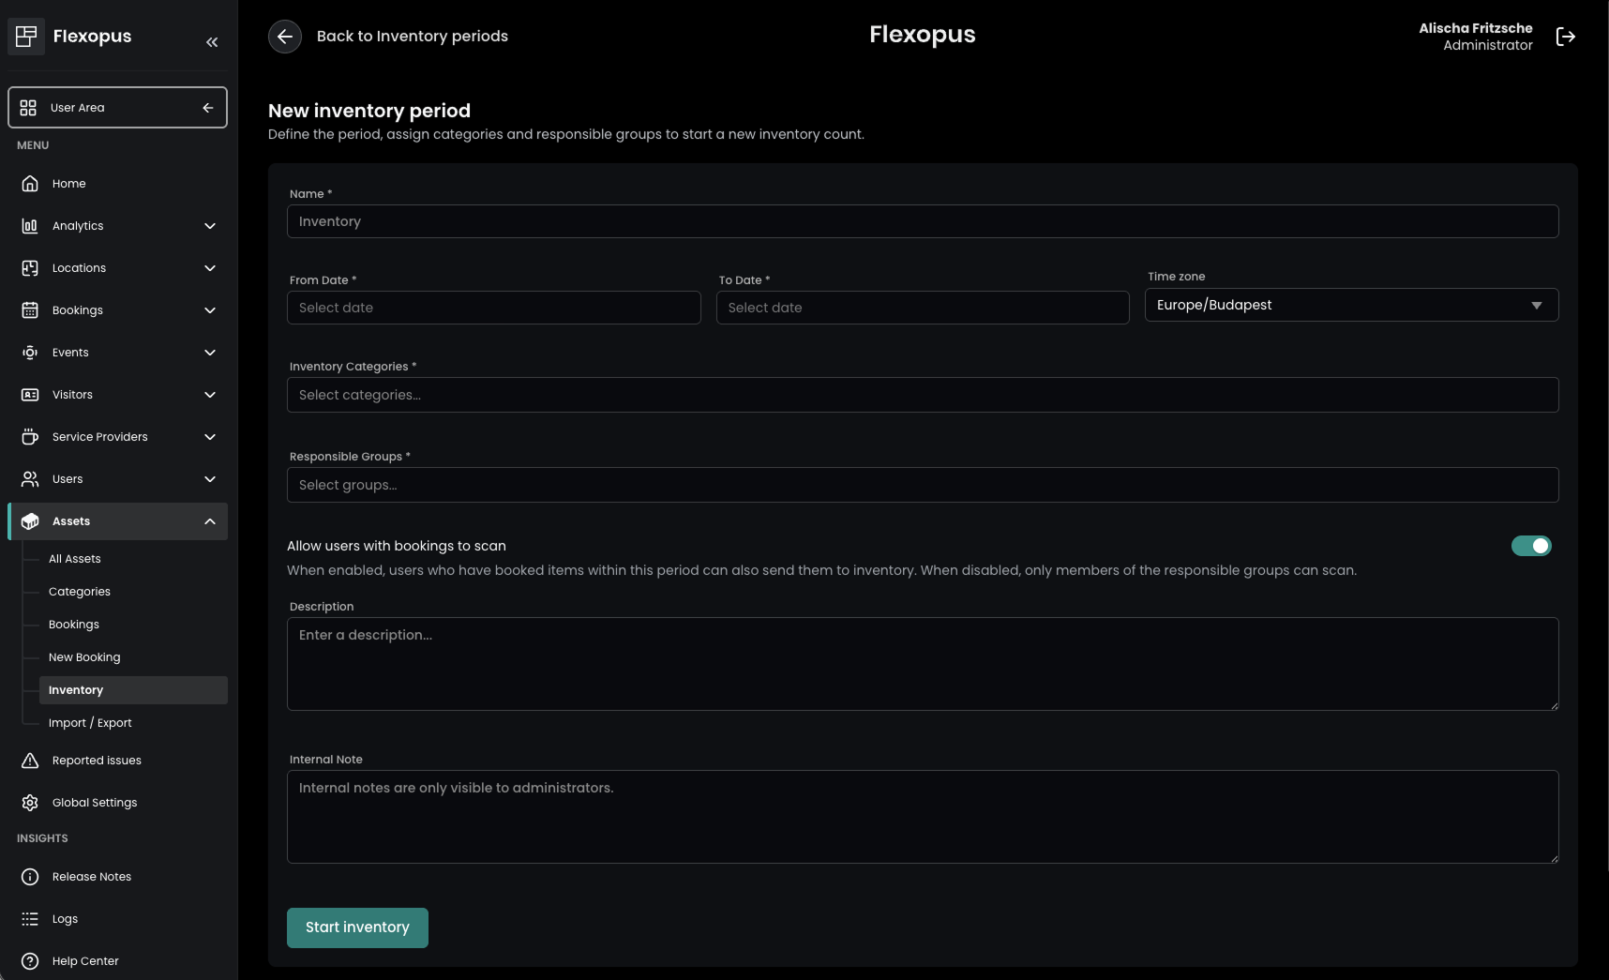The width and height of the screenshot is (1609, 980).
Task: Toggle off 'Allow users with bookings to scan'
Action: pyautogui.click(x=1531, y=546)
